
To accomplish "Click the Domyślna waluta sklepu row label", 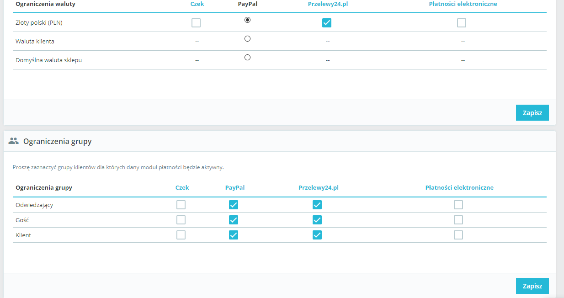I will pos(48,60).
